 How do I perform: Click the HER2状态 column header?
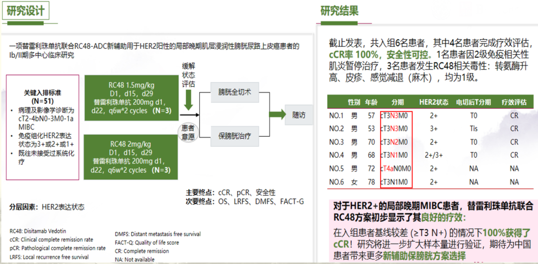coord(433,102)
